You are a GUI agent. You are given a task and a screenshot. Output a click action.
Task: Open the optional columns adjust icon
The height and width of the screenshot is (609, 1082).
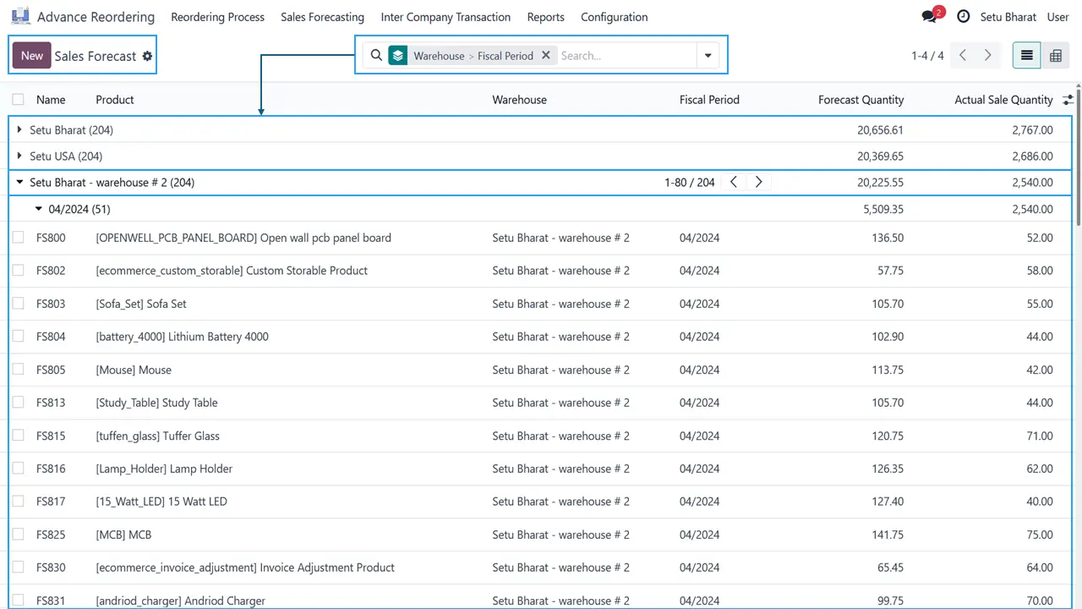(x=1068, y=100)
